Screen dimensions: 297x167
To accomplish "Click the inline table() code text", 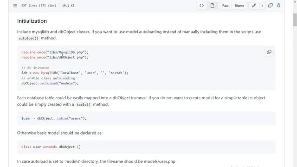I will coord(84,104).
